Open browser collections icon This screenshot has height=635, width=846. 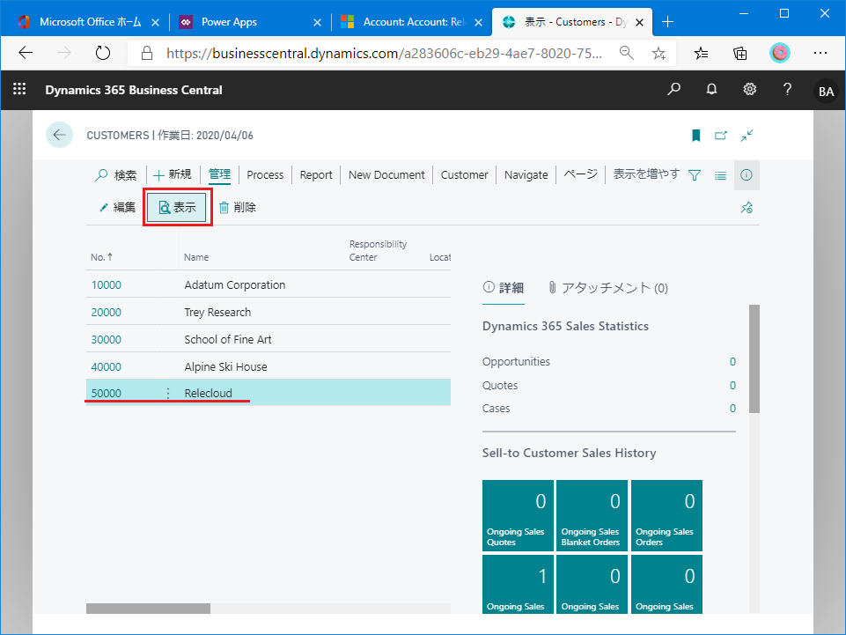[x=740, y=53]
